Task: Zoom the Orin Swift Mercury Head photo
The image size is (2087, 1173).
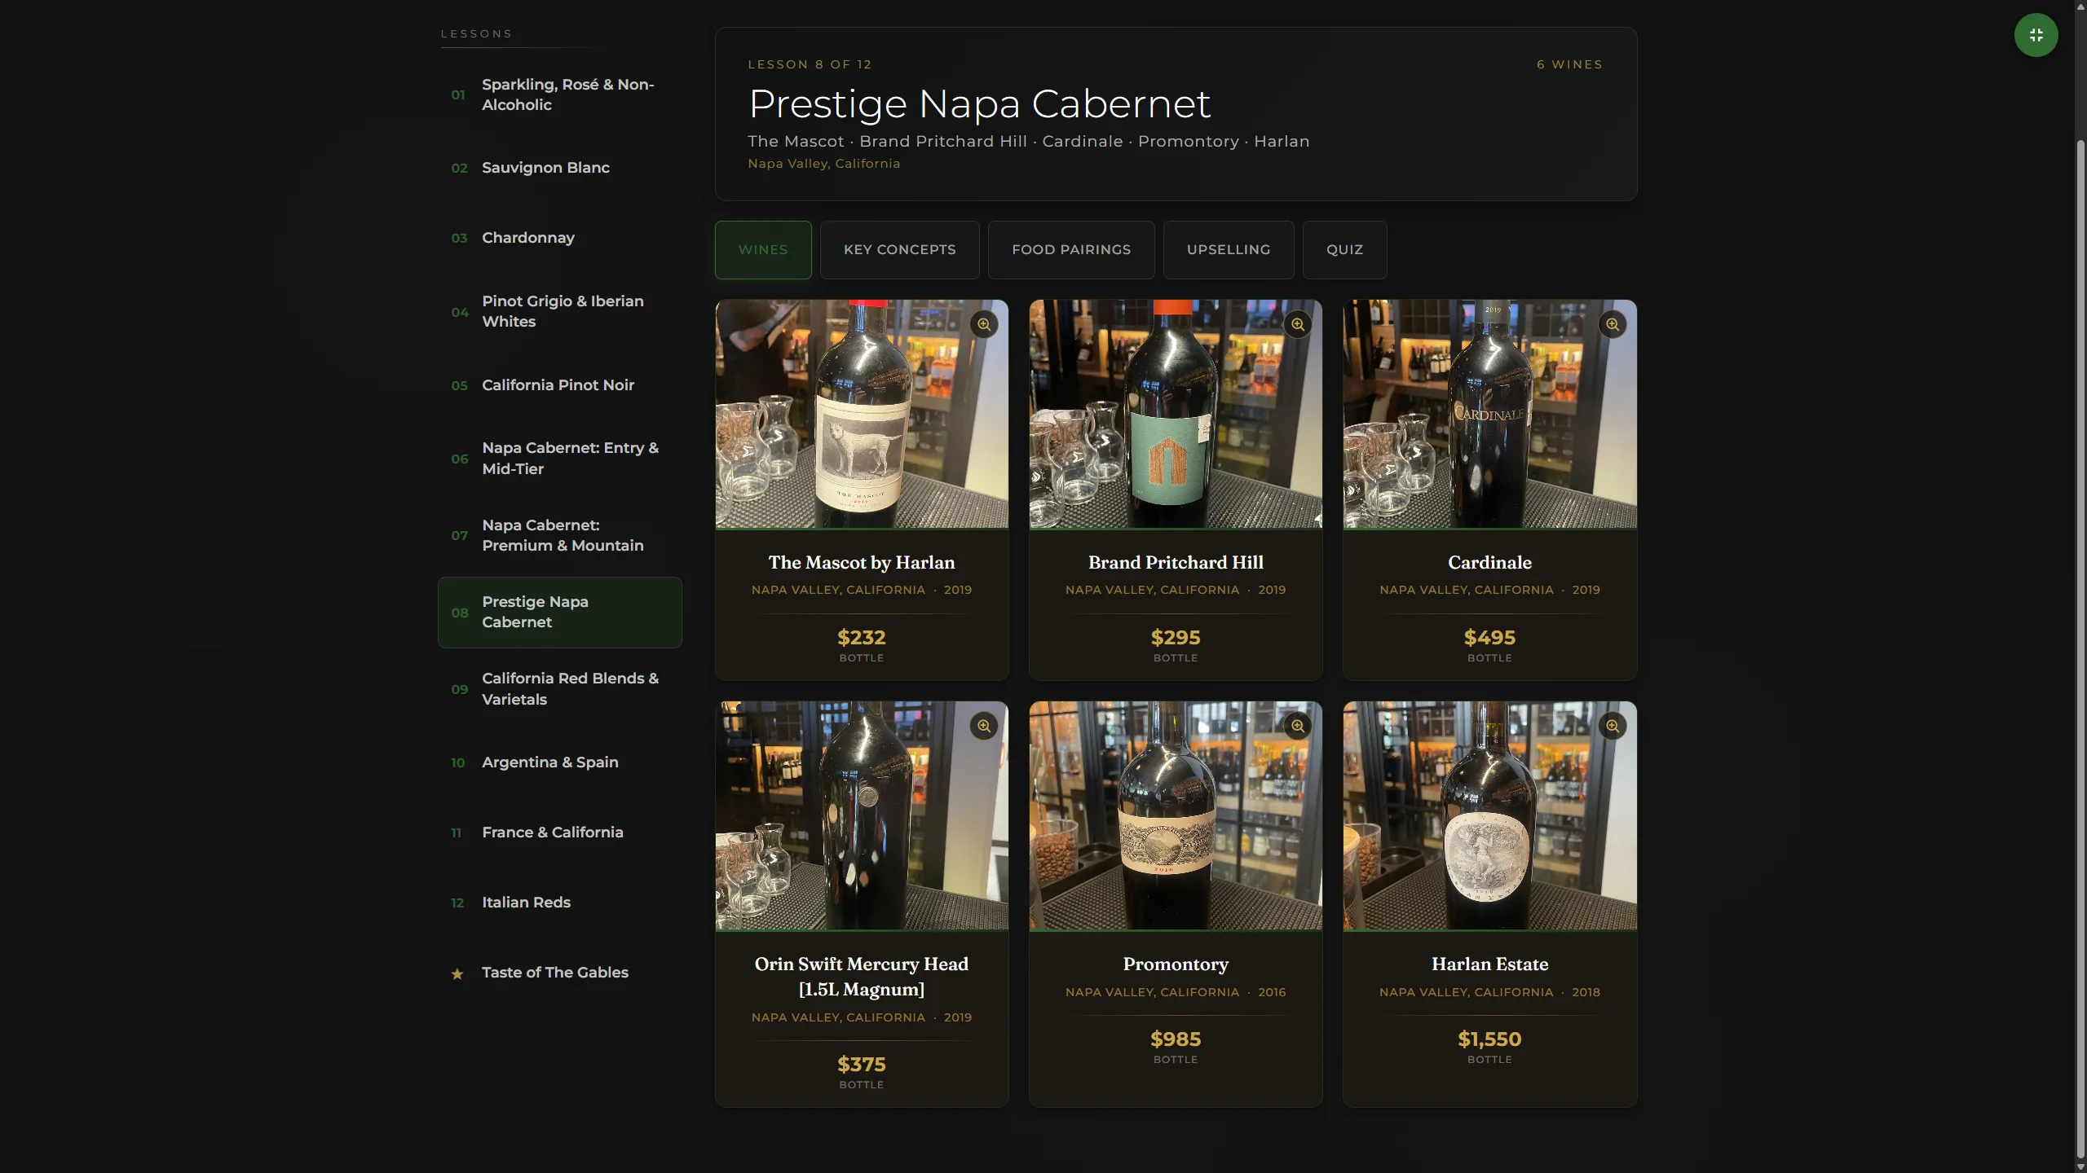Action: pyautogui.click(x=984, y=726)
